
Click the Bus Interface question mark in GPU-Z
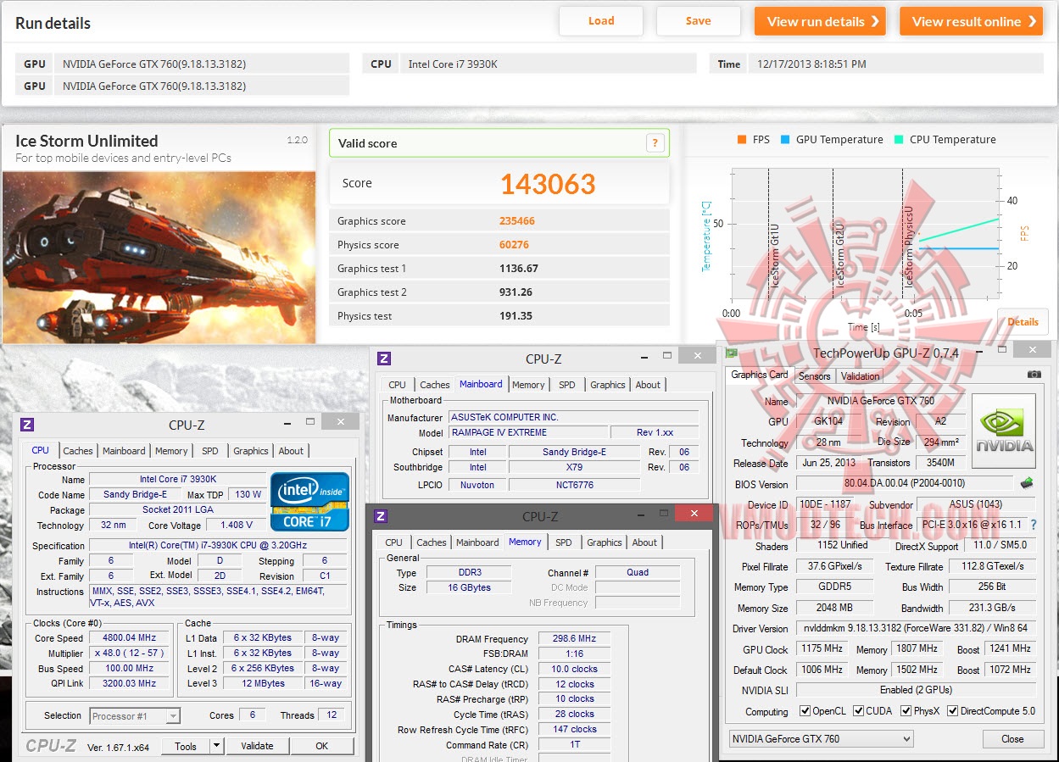click(1033, 526)
